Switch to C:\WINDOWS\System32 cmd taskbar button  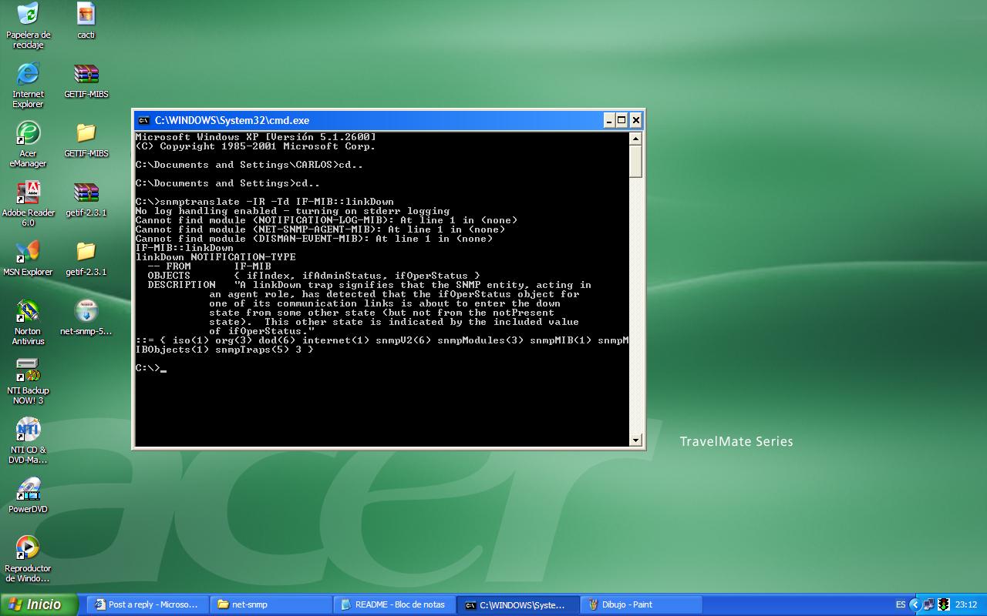(517, 604)
